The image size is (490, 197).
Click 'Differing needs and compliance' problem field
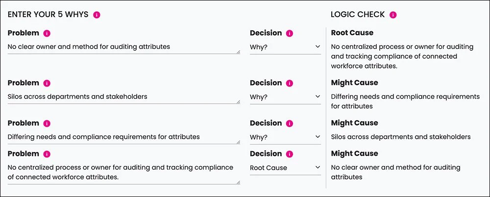[x=122, y=137]
